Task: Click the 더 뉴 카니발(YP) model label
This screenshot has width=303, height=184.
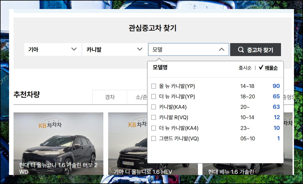Action: (177, 96)
